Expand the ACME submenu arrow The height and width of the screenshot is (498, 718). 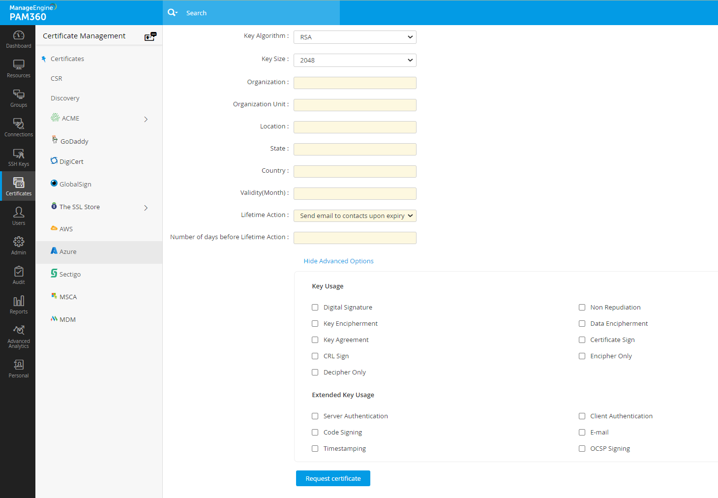[x=146, y=119]
